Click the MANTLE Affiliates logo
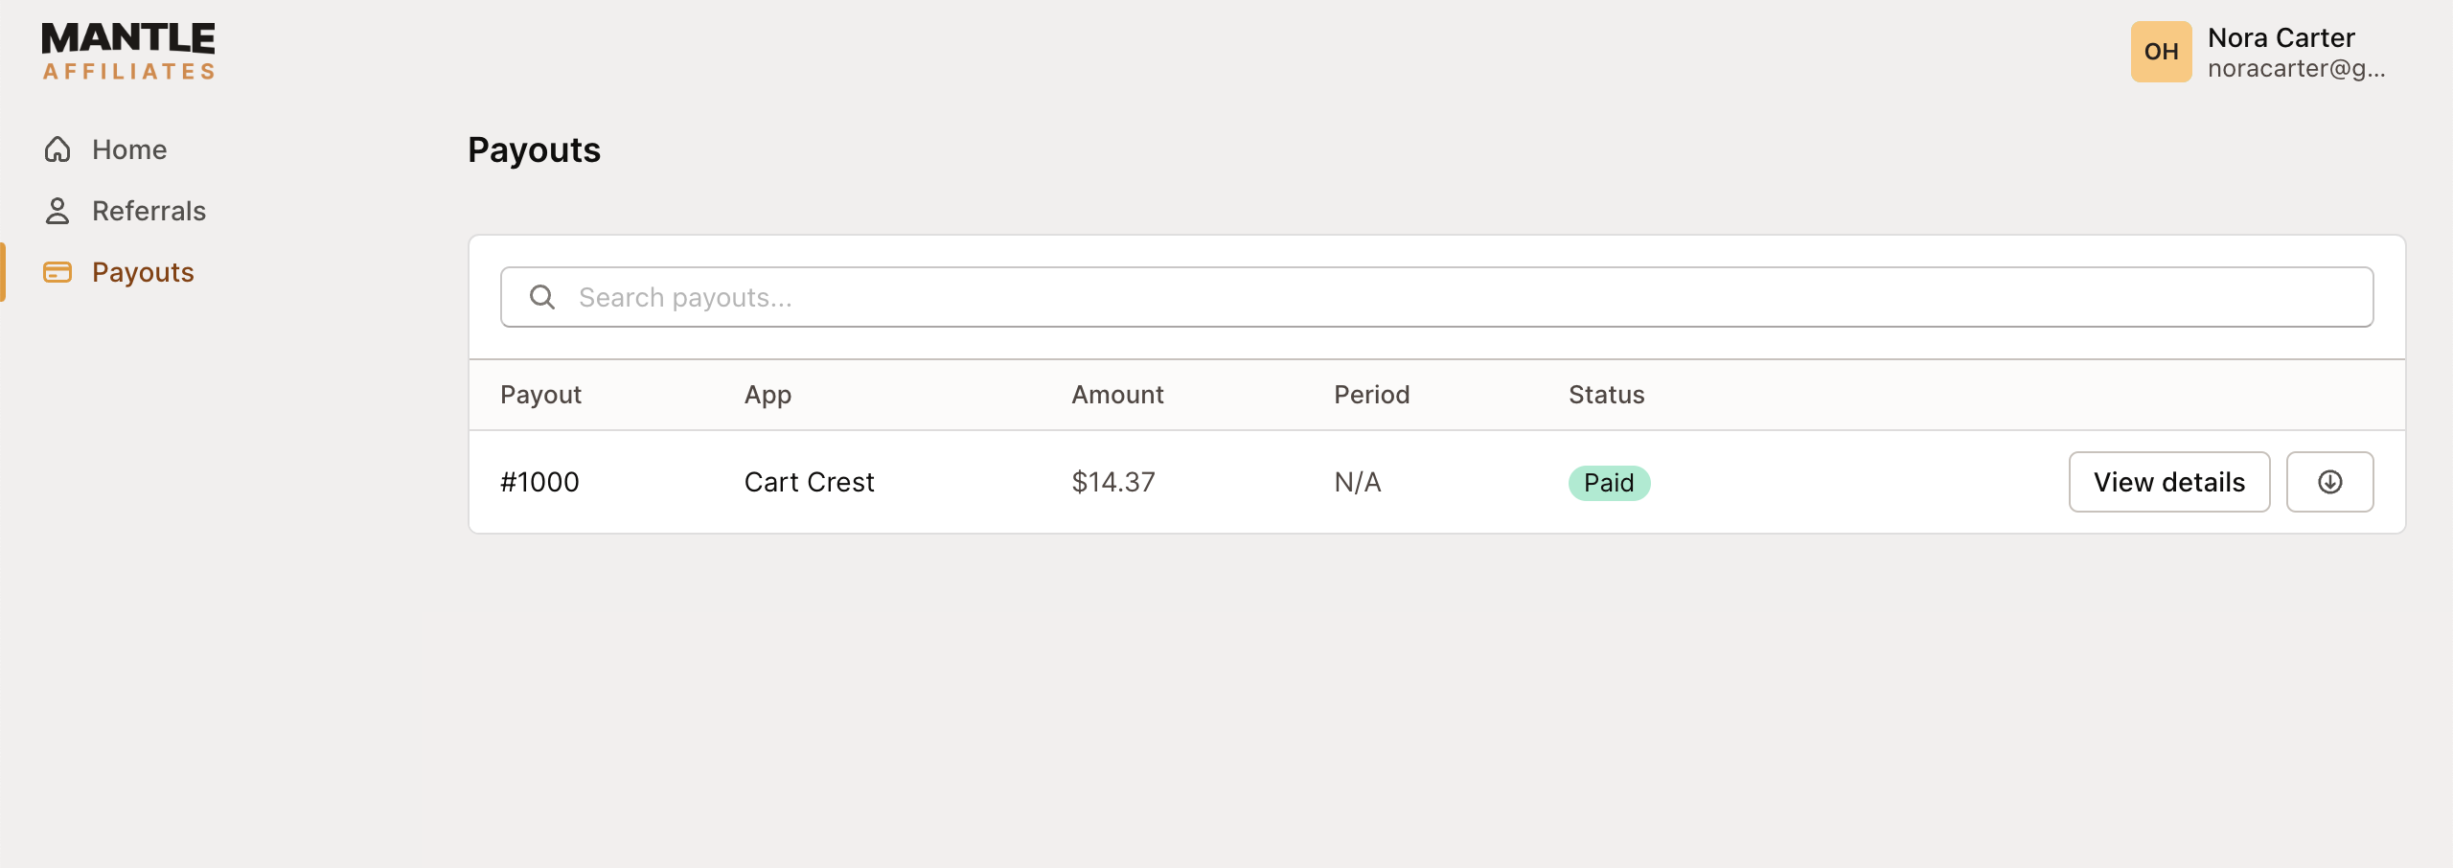The width and height of the screenshot is (2453, 868). coord(126,50)
